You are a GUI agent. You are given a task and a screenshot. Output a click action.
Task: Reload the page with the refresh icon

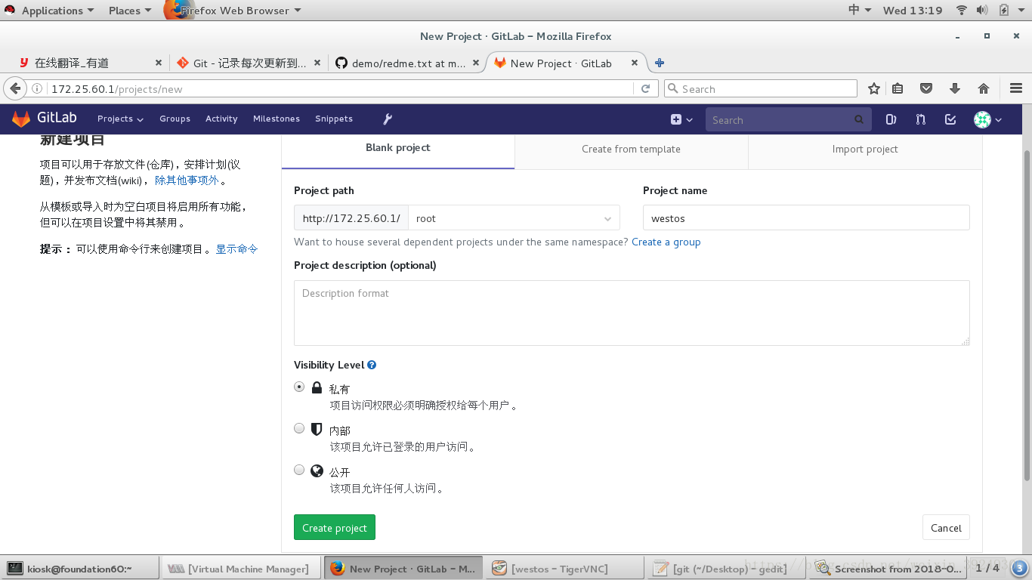point(645,88)
